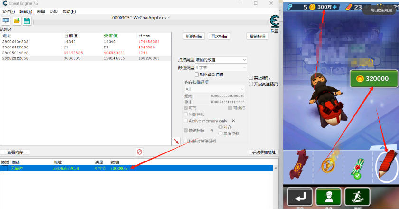Click the Cheat Engine title bar logo
Image resolution: width=399 pixels, height=209 pixels.
coord(5,3)
